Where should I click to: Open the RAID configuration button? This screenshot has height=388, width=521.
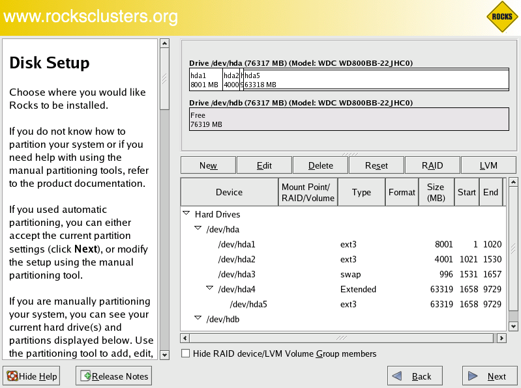click(432, 165)
